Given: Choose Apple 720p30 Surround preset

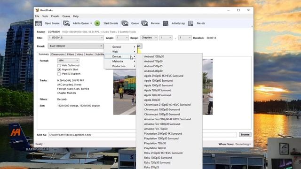Looking at the screenshot, I should tap(158, 90).
